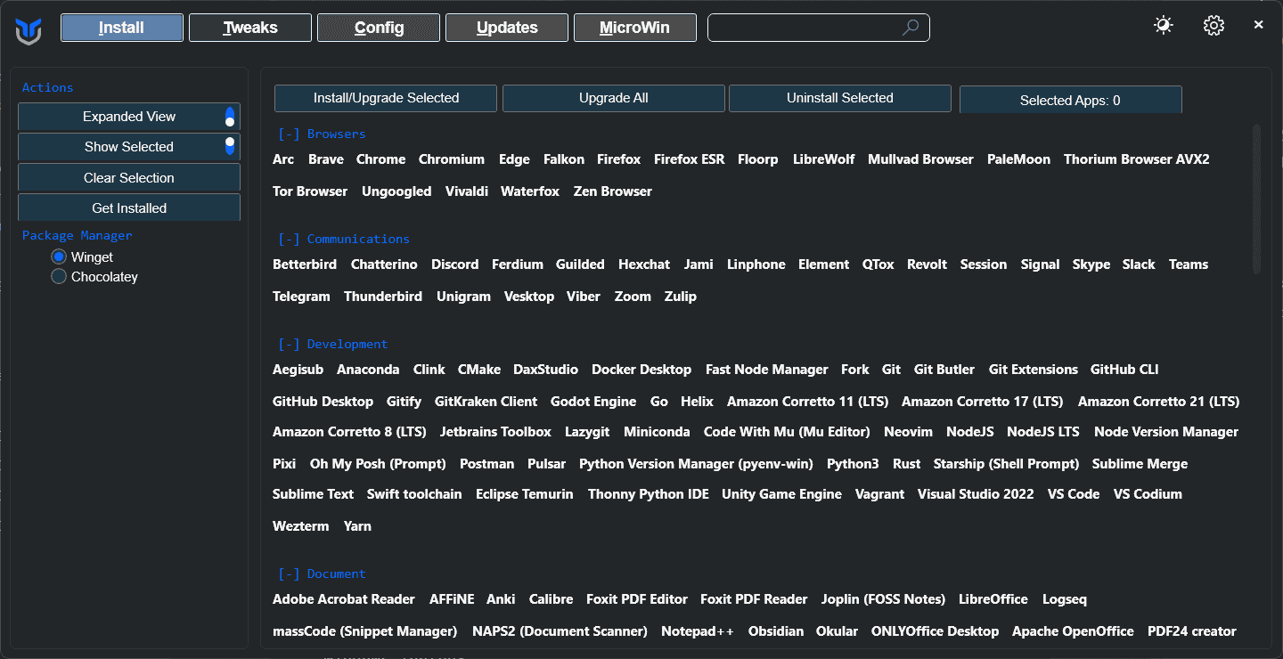Image resolution: width=1283 pixels, height=659 pixels.
Task: Toggle the Show Selected switch
Action: (230, 146)
